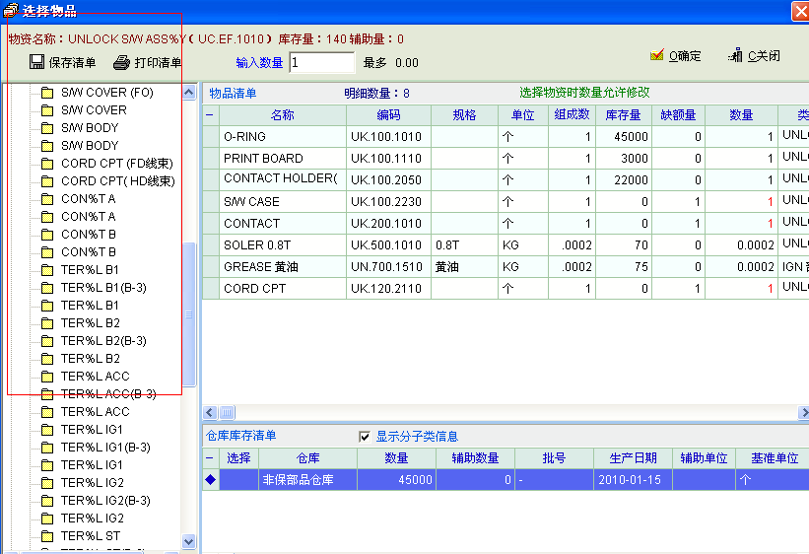Select the TER%L IG2(B-3) folder
The image size is (809, 554).
105,500
